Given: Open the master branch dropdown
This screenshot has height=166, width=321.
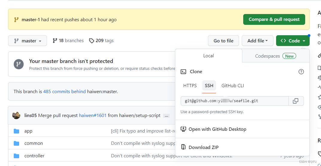Looking at the screenshot, I should click(28, 41).
